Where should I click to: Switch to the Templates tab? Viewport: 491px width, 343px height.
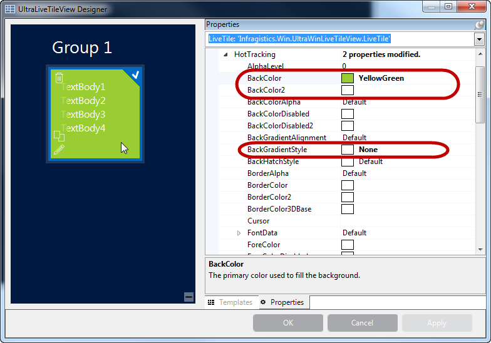[x=230, y=302]
